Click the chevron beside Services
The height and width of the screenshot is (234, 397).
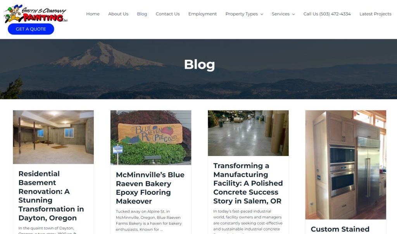click(x=293, y=14)
